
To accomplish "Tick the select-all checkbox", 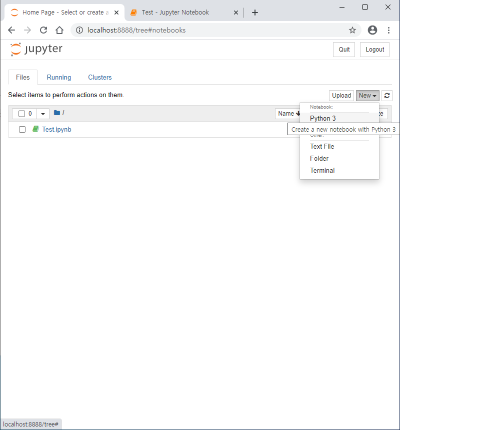I will pyautogui.click(x=21, y=114).
